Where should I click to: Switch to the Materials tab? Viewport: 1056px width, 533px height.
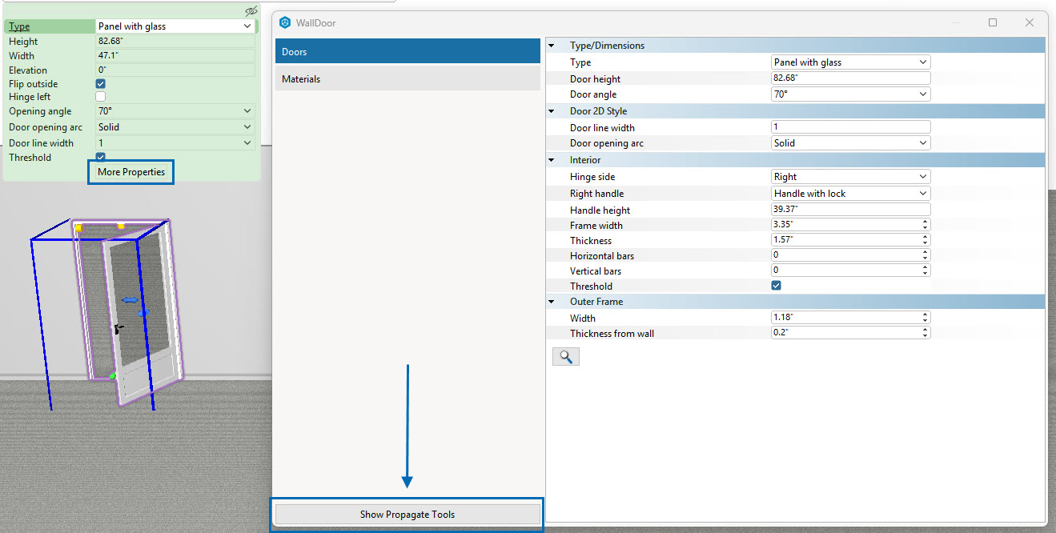(408, 78)
